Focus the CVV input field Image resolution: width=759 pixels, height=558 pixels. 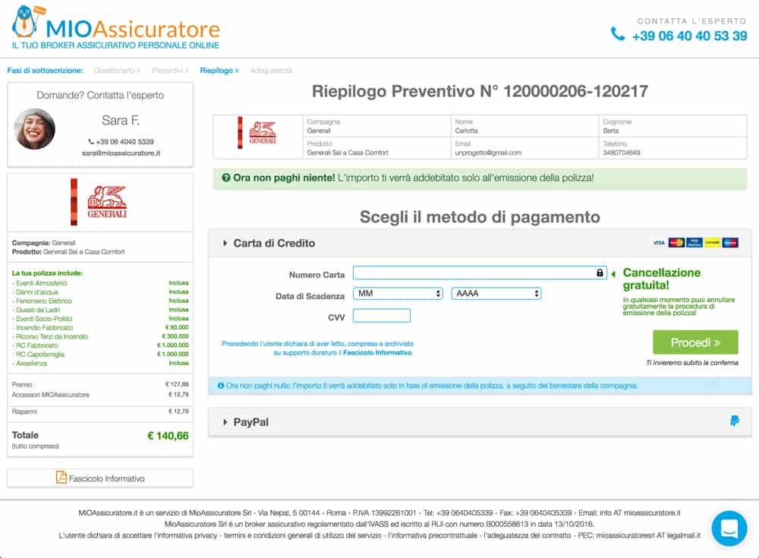[382, 316]
